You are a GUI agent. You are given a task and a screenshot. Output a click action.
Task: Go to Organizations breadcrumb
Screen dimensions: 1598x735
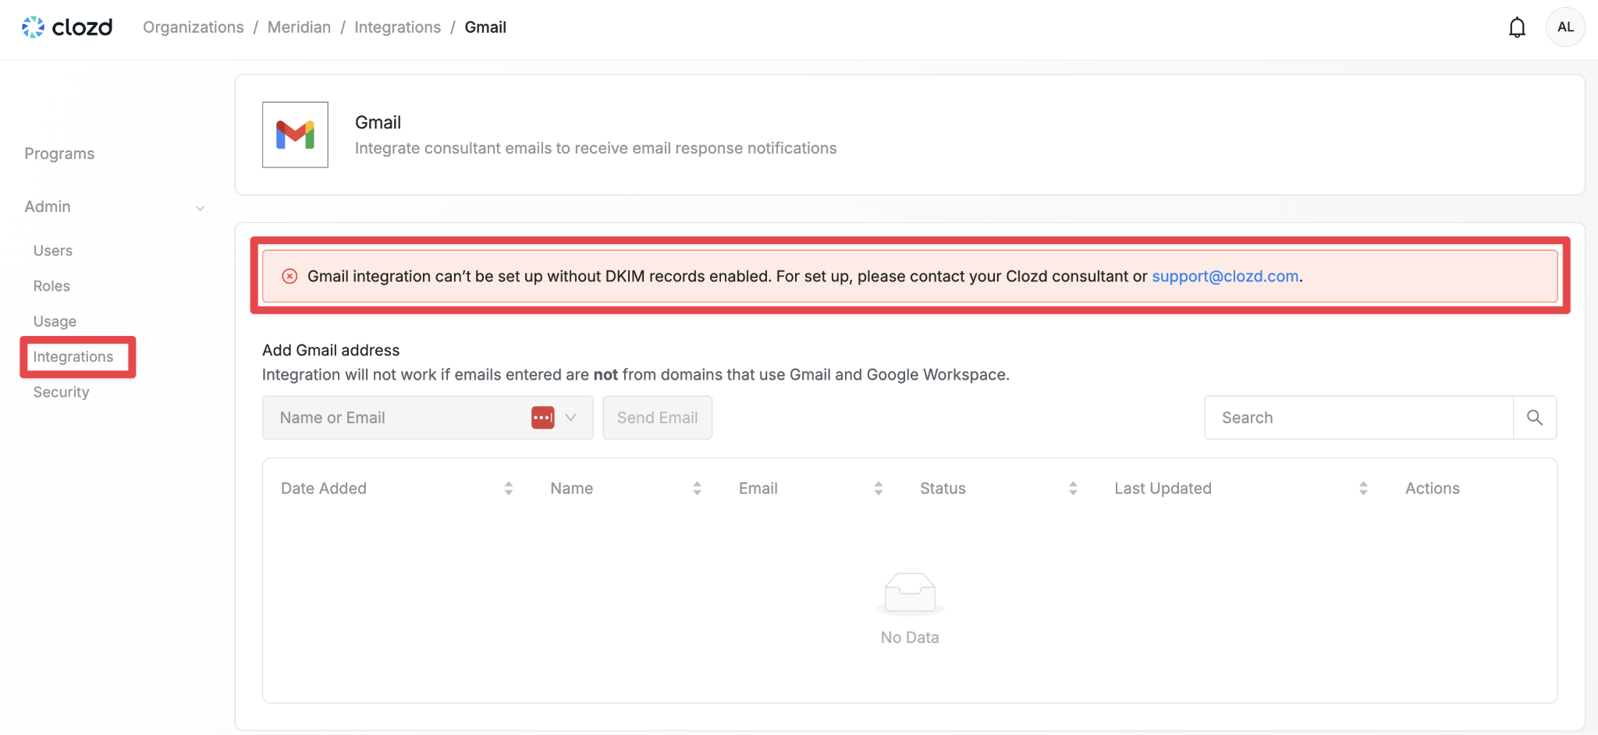pyautogui.click(x=194, y=27)
